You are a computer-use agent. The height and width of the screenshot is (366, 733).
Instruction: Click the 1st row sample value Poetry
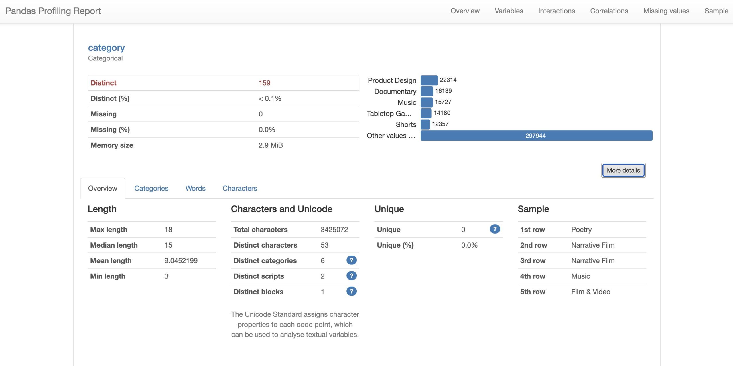pos(581,230)
